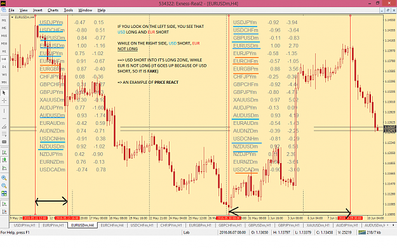Expand the EURUSDm,H4 chart title arrow
This screenshot has width=397, height=248.
[x=12, y=17]
